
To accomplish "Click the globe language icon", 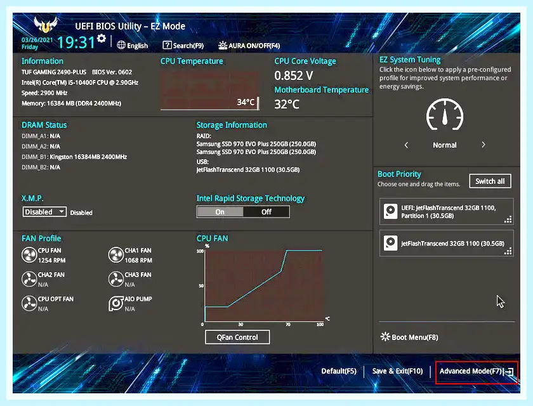I will pyautogui.click(x=121, y=45).
